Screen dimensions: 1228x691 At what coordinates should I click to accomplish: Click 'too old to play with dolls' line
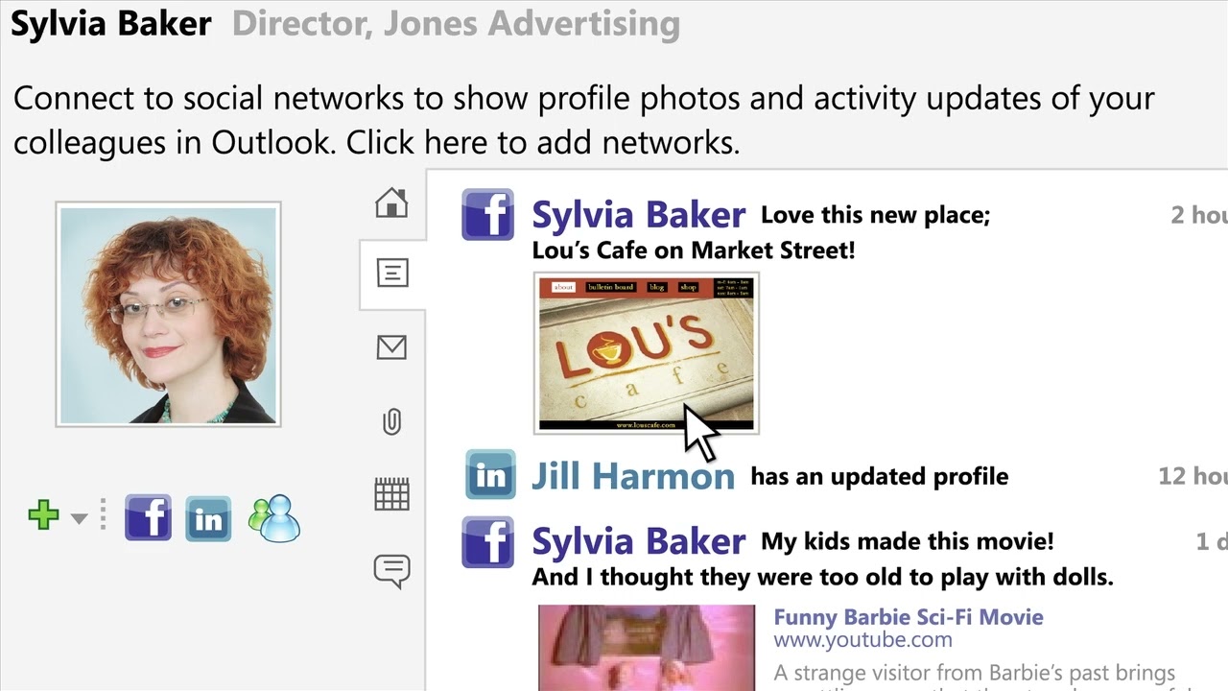(822, 577)
